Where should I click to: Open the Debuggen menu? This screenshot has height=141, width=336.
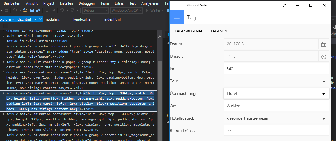(87, 3)
